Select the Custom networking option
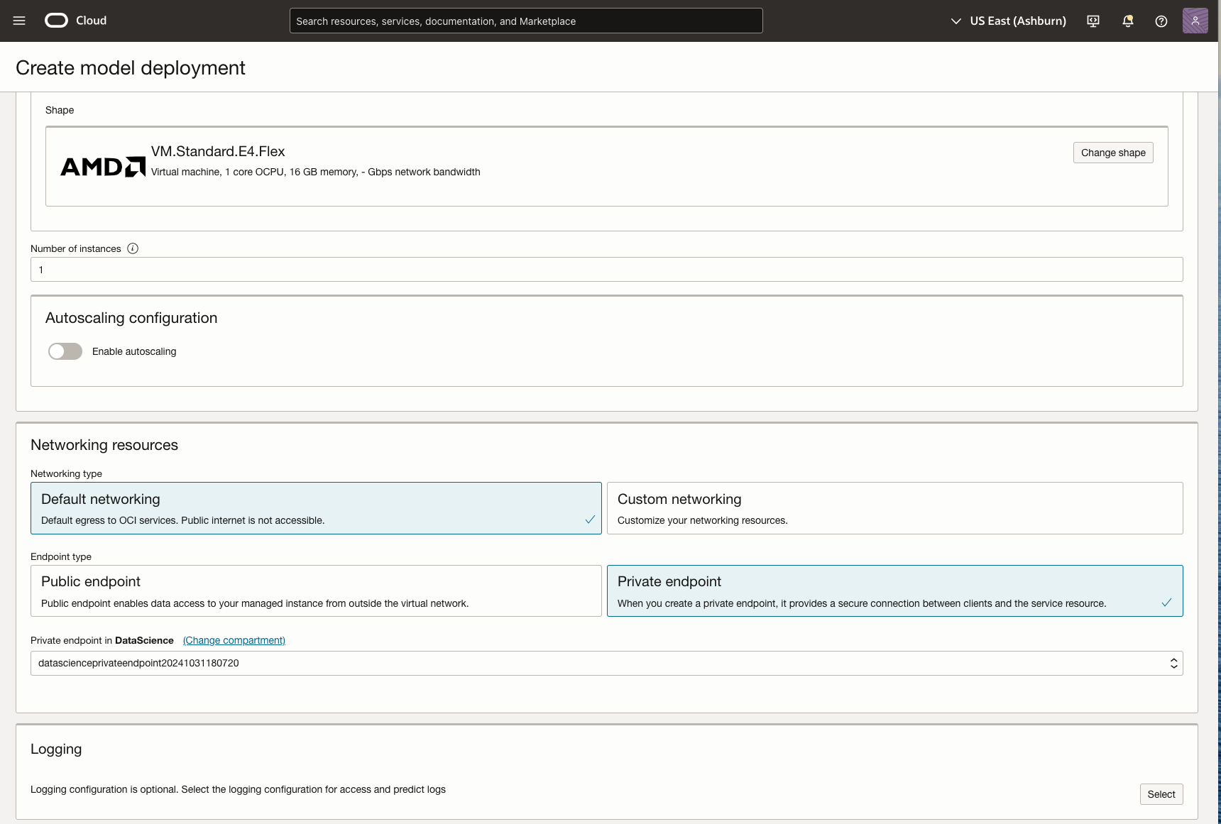Screen dimensions: 1221x824 click(894, 508)
